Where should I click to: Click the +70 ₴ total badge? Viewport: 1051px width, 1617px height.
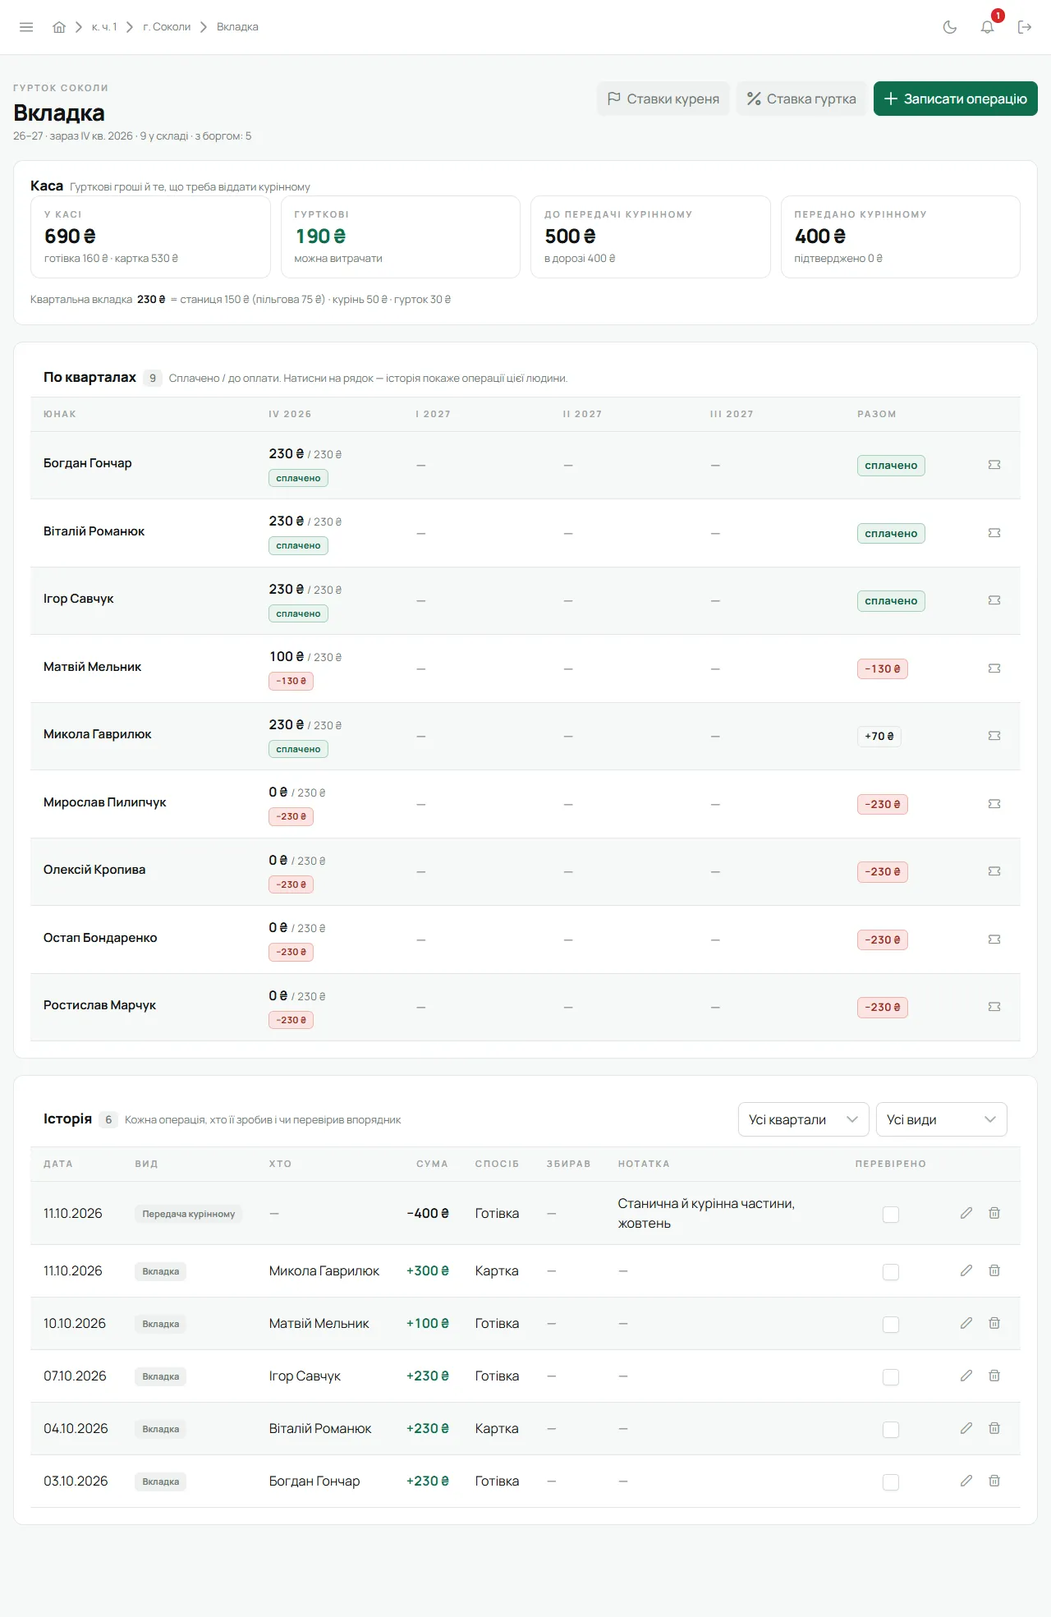(879, 737)
